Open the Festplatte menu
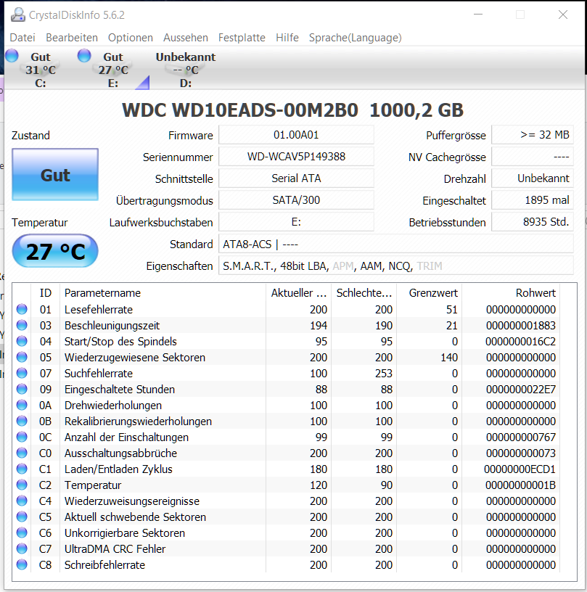The height and width of the screenshot is (592, 587). [242, 38]
